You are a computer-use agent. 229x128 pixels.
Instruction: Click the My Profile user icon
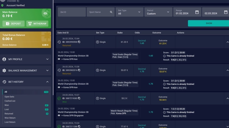pyautogui.click(x=4, y=59)
